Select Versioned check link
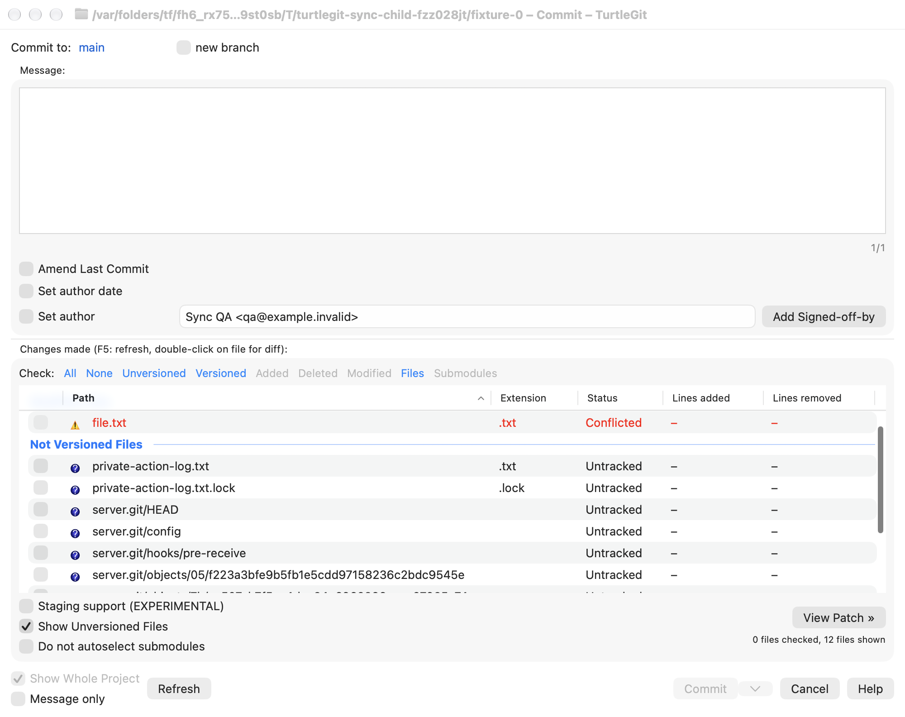Image resolution: width=905 pixels, height=717 pixels. [x=221, y=373]
